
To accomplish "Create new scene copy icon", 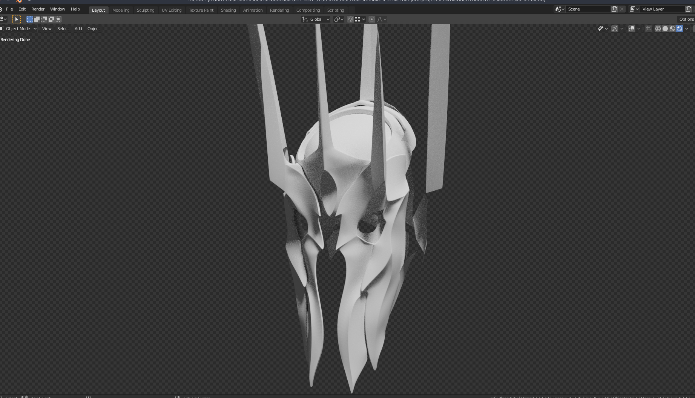I will point(614,9).
